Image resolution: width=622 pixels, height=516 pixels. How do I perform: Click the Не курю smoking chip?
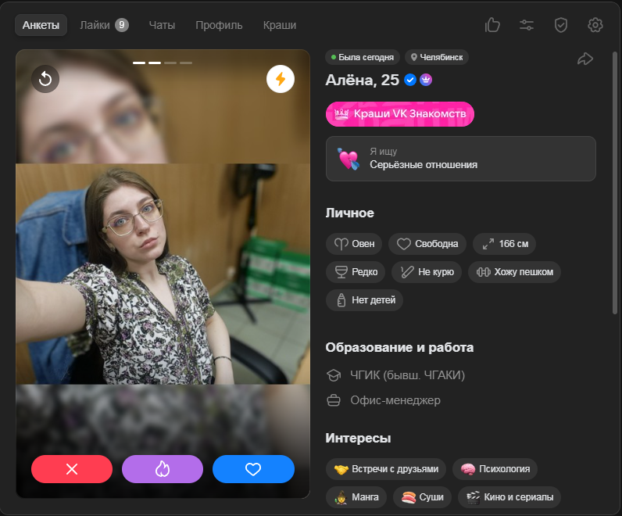point(427,272)
